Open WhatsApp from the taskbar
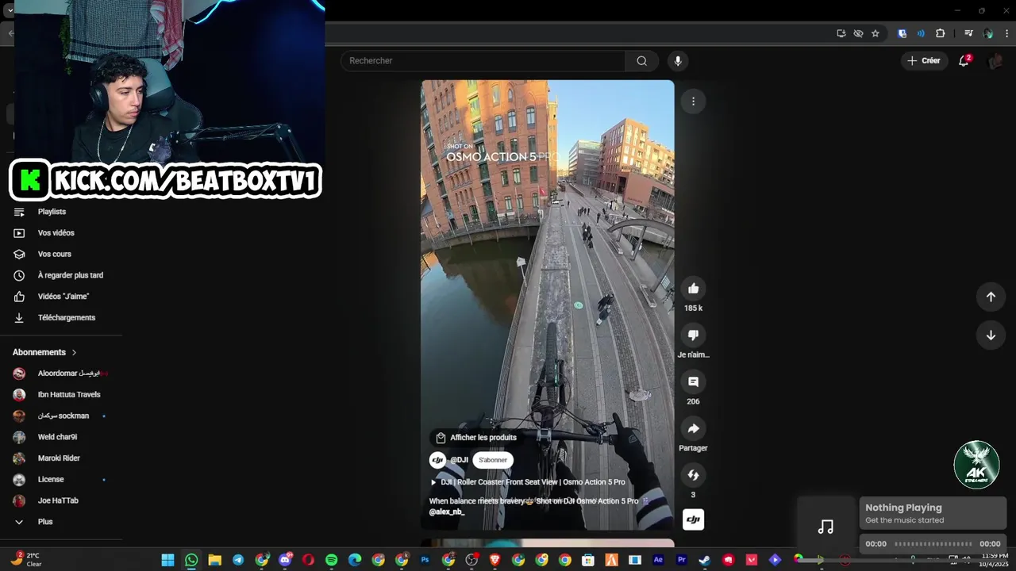Viewport: 1016px width, 571px height. (x=191, y=560)
